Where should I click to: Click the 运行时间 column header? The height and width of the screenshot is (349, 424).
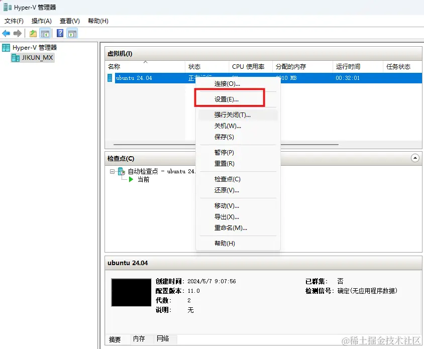click(358, 66)
